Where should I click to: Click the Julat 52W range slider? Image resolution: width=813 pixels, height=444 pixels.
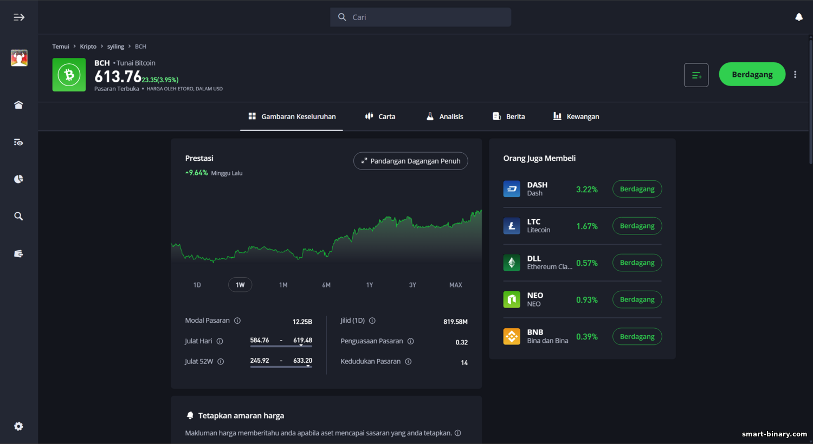coord(281,367)
